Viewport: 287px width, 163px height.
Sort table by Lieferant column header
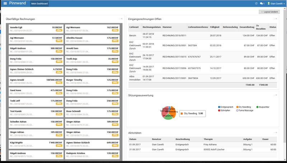click(134, 27)
